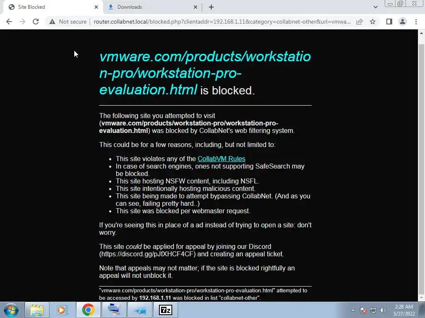Close the Site Blocked tab
This screenshot has width=425, height=318.
(96, 7)
